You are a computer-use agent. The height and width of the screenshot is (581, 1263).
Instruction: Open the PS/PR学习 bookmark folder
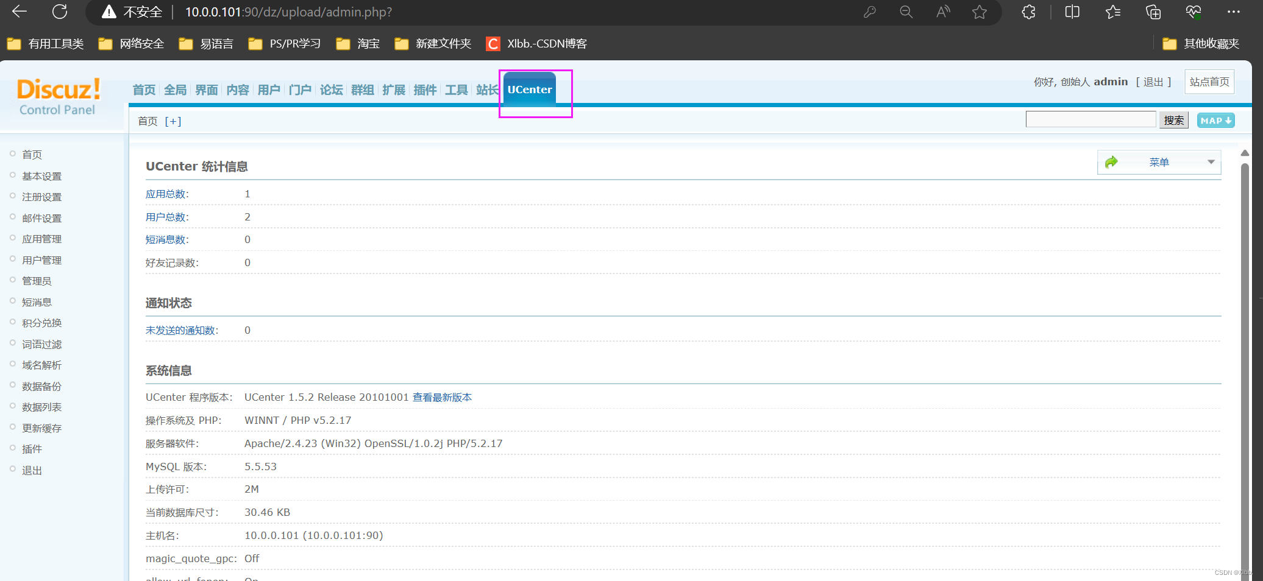pos(285,44)
